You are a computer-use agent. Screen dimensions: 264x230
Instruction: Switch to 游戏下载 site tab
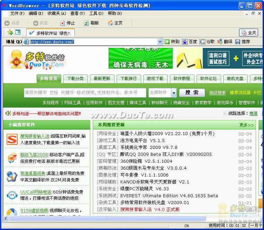pyautogui.click(x=155, y=79)
